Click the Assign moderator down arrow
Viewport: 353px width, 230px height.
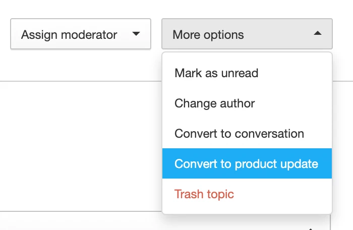pos(136,34)
